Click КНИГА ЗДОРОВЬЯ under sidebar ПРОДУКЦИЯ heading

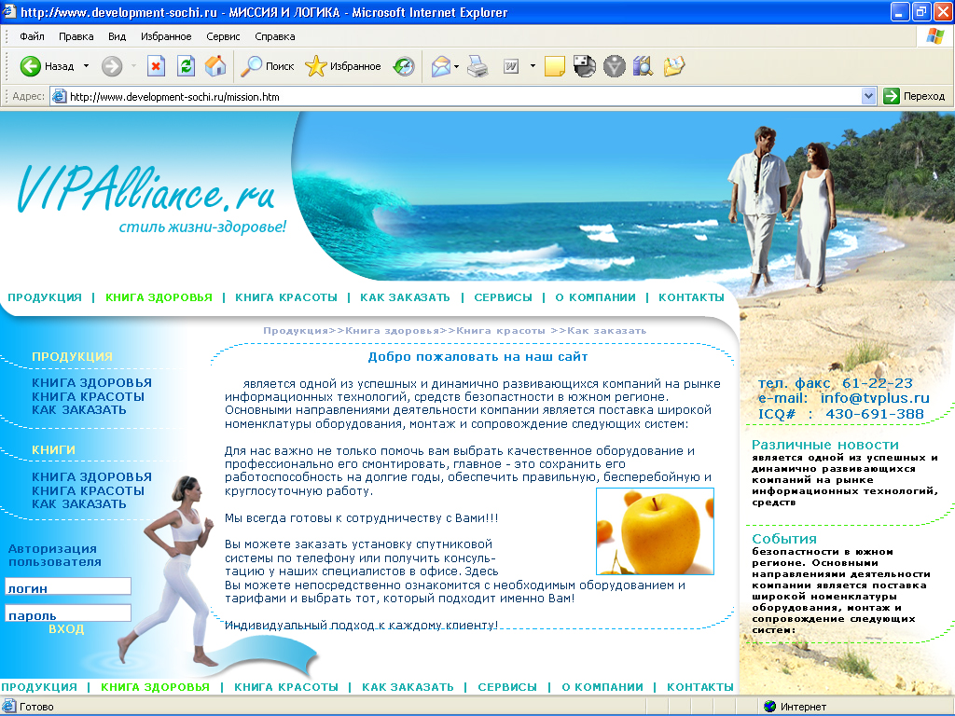coord(91,383)
